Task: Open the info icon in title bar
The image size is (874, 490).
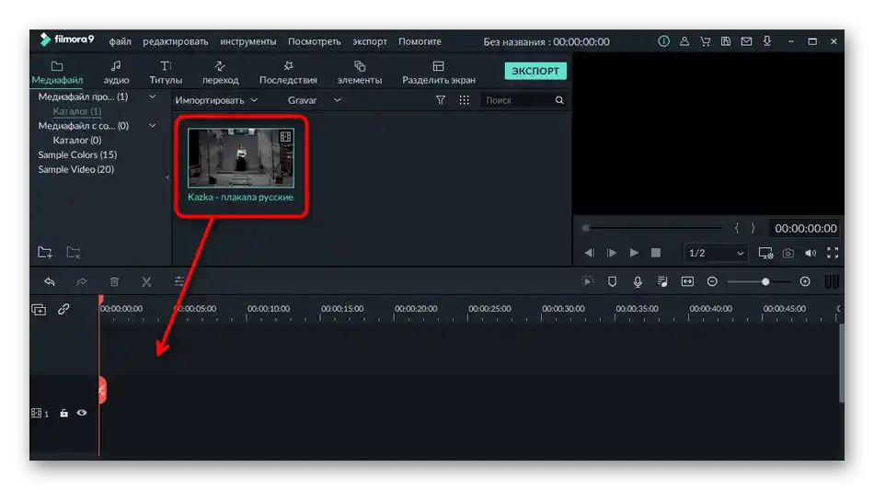Action: pyautogui.click(x=663, y=41)
